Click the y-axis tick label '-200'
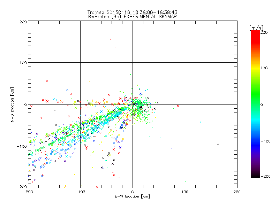 coord(22,187)
